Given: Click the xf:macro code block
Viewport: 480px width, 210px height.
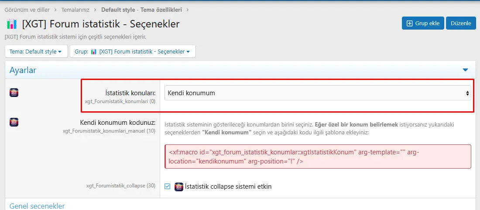Looking at the screenshot, I should pyautogui.click(x=318, y=156).
